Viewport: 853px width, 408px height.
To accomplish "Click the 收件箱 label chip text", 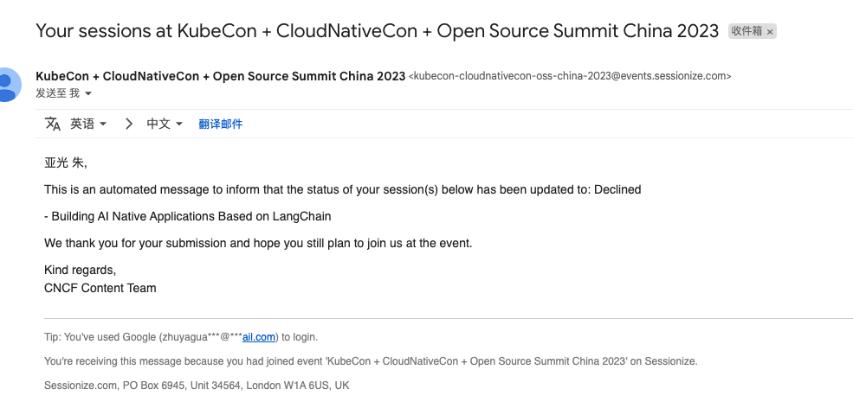I will click(x=746, y=31).
